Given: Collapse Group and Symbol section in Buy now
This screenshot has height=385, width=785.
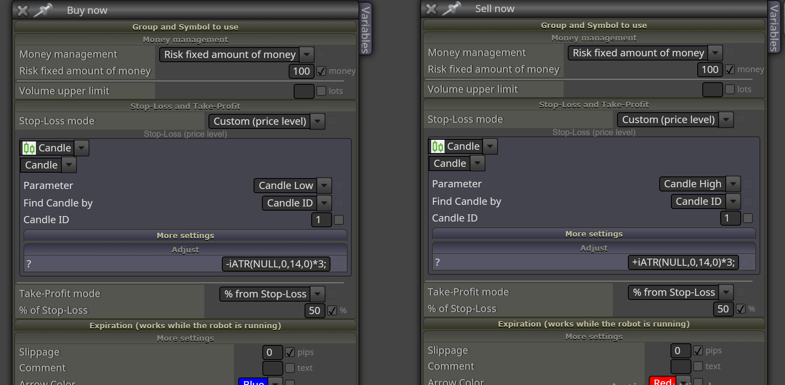Looking at the screenshot, I should click(x=185, y=27).
